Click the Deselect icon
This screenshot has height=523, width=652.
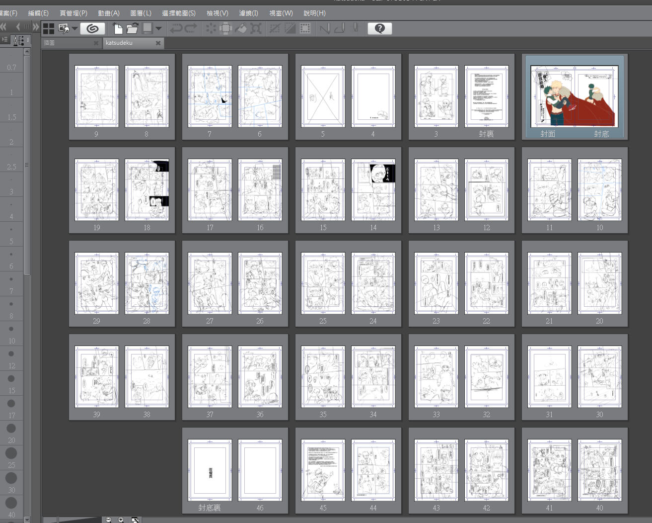[275, 28]
